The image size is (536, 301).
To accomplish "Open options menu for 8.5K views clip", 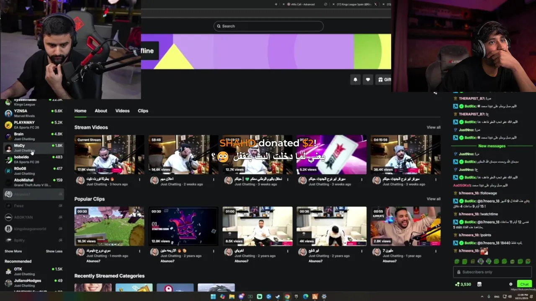I will pyautogui.click(x=288, y=251).
